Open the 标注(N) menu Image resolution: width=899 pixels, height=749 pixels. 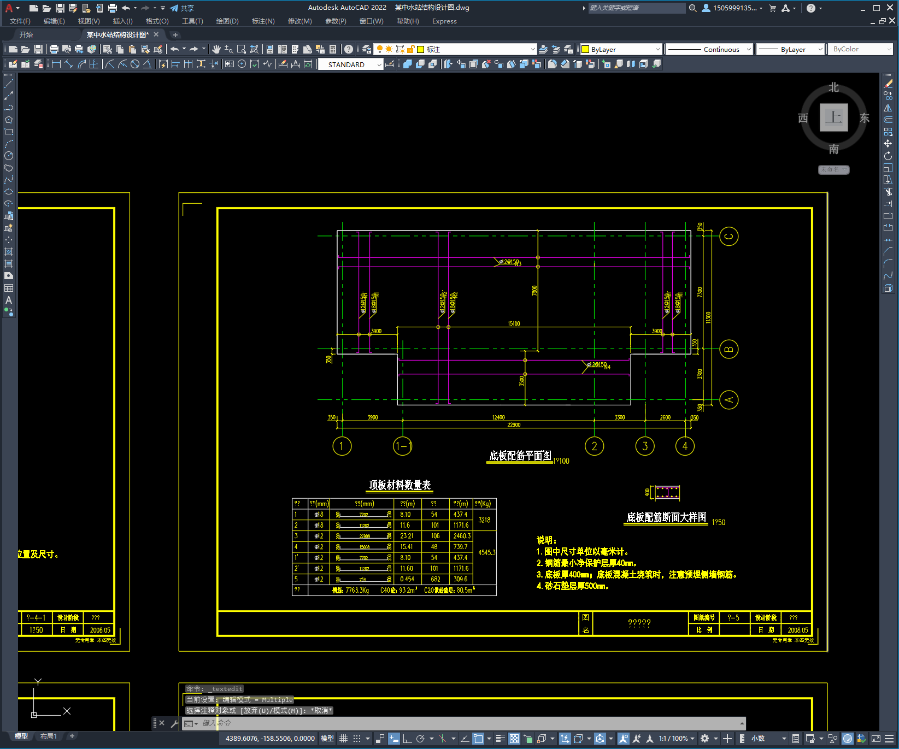click(x=263, y=21)
